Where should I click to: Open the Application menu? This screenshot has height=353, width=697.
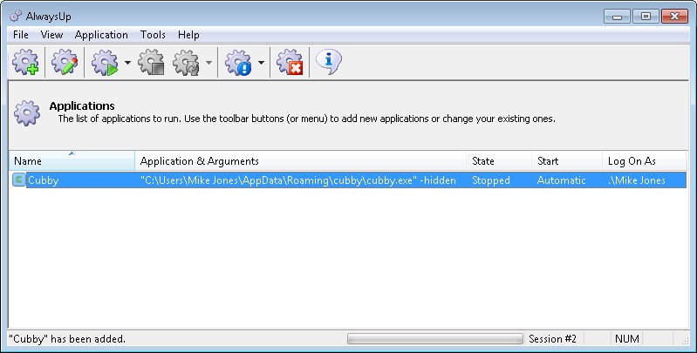[101, 35]
